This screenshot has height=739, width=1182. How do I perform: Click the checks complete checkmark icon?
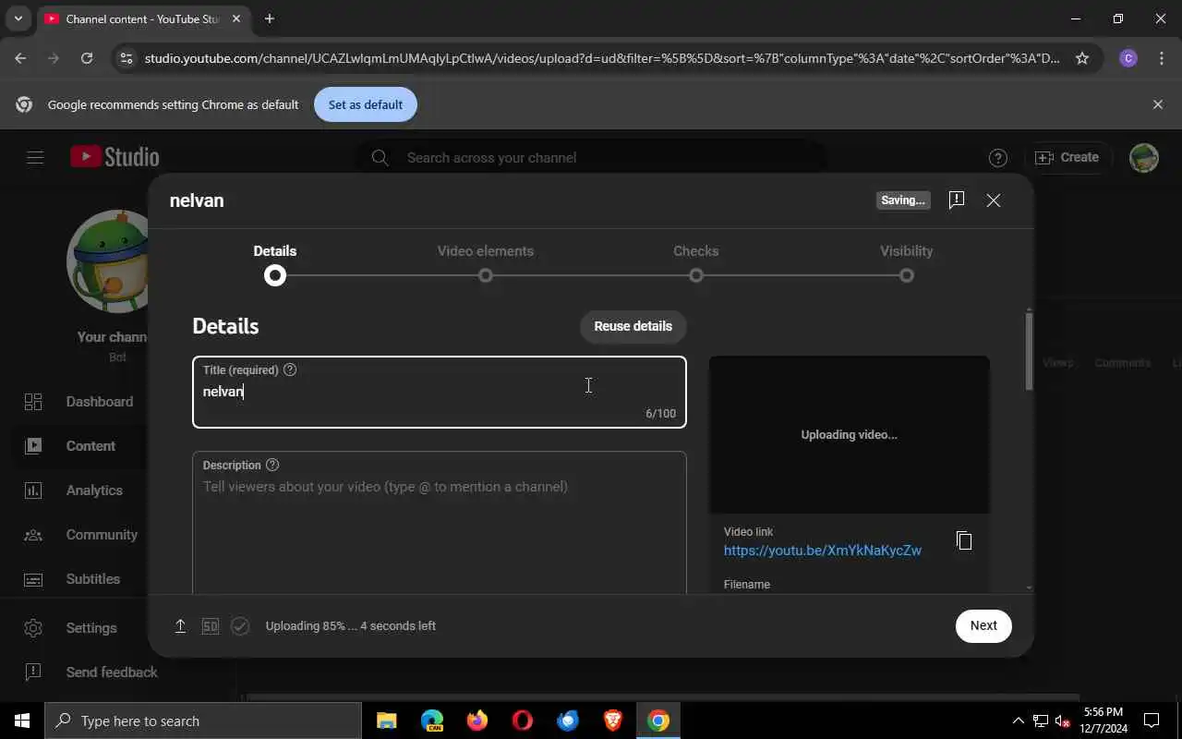(240, 626)
